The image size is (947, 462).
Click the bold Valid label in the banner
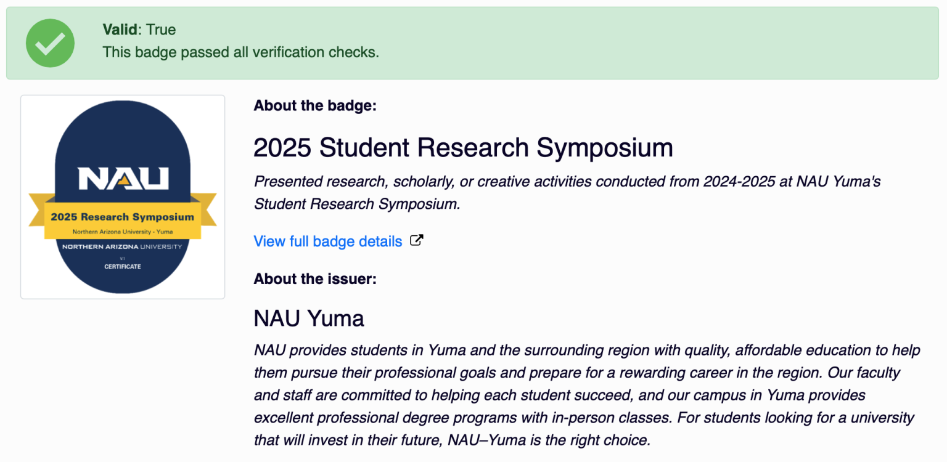click(x=120, y=30)
